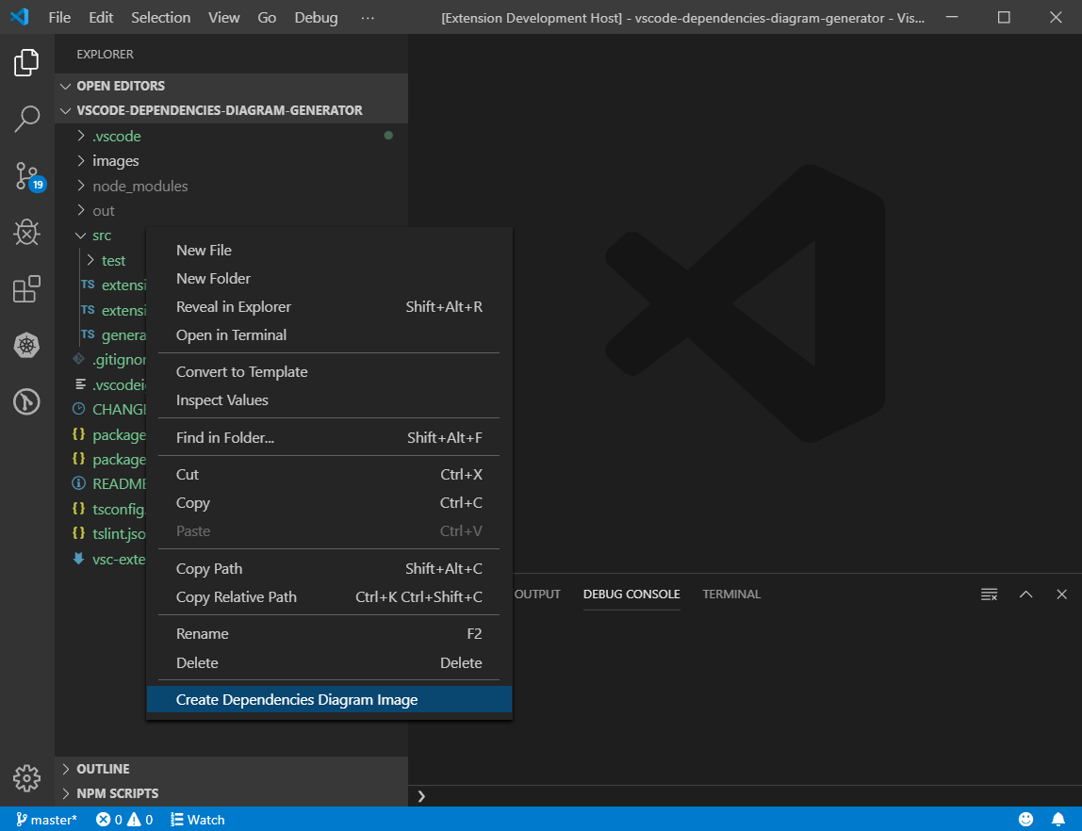The image size is (1082, 831).
Task: Open the Debug menu
Action: (x=316, y=17)
